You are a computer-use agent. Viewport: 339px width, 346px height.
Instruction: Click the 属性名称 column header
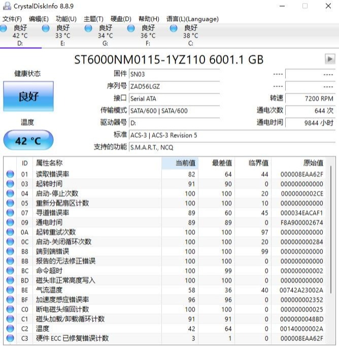click(97, 163)
